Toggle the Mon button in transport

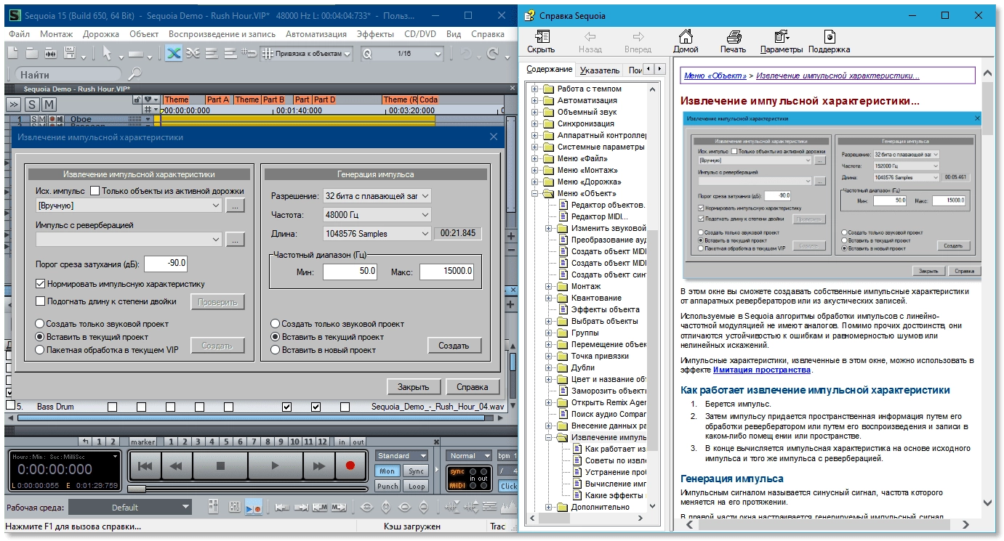387,471
